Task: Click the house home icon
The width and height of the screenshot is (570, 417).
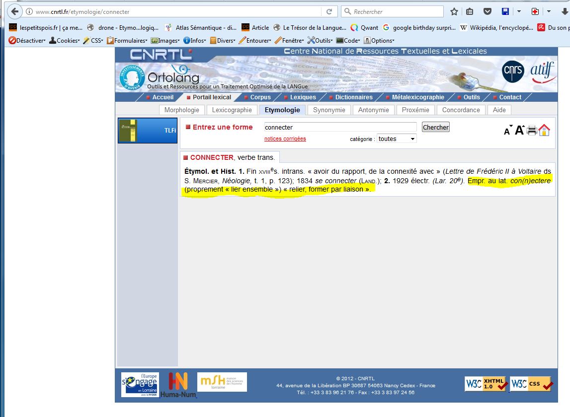Action: tap(544, 130)
